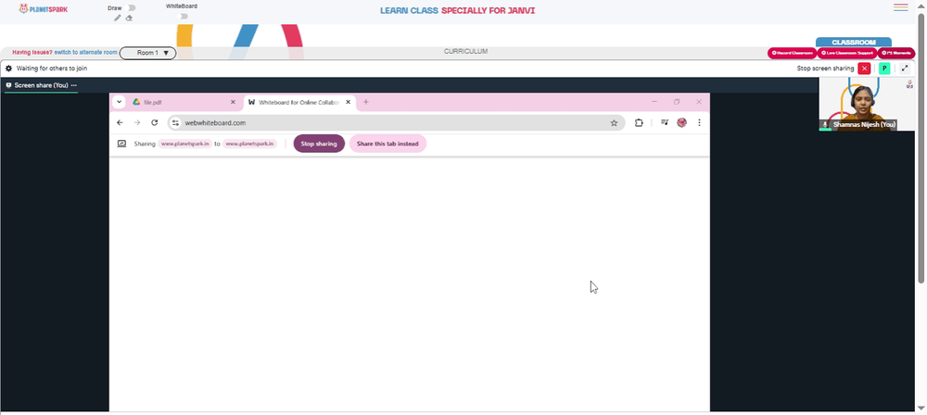Screen dimensions: 927x415
Task: Reload the webwhiteboard page
Action: click(x=154, y=123)
